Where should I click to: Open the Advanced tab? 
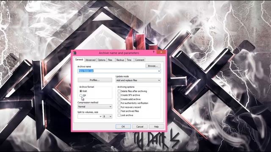click(x=90, y=60)
